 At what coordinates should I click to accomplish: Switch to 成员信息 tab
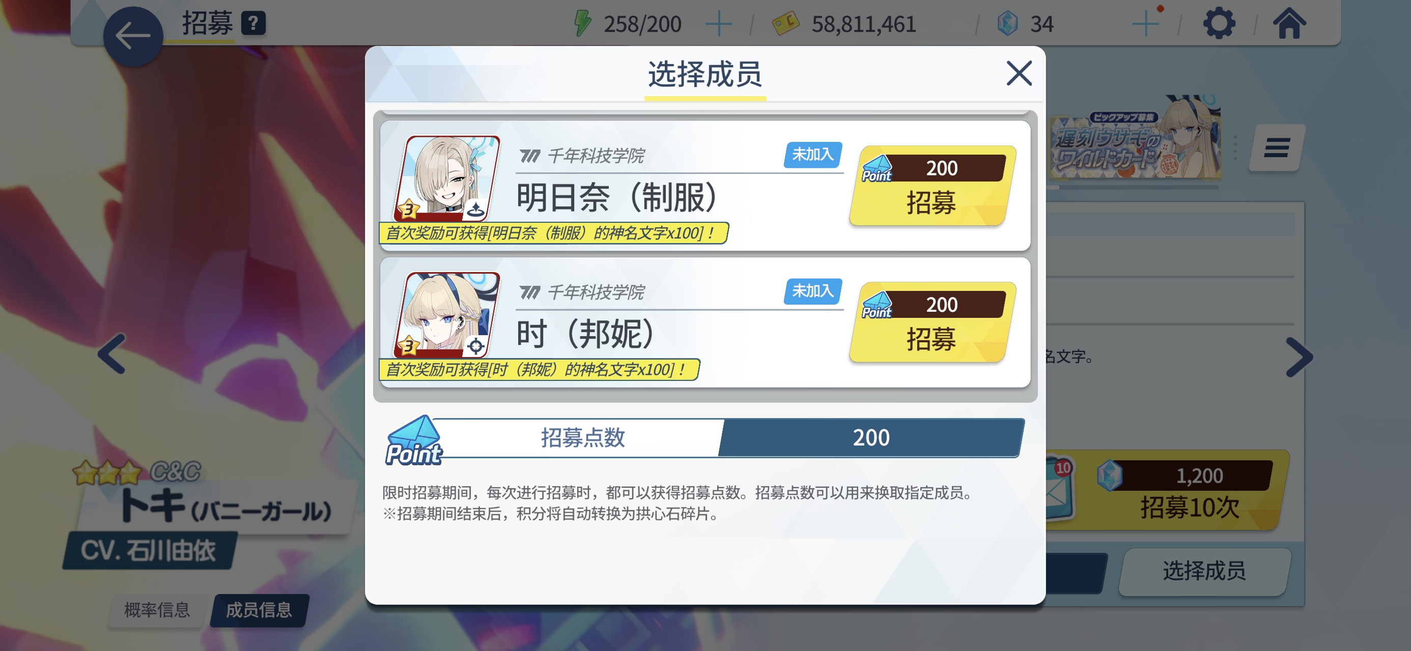pos(259,609)
